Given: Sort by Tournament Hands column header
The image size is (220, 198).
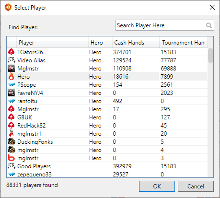Looking at the screenshot, I should click(x=184, y=43).
